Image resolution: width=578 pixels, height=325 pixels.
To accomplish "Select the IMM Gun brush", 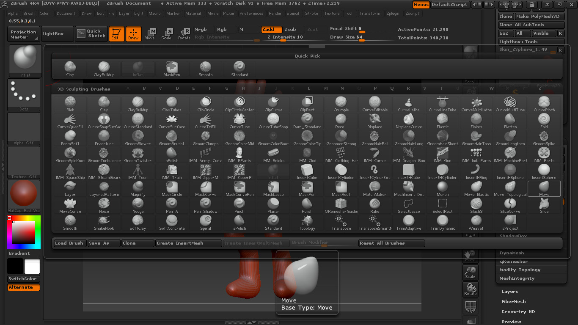I will (443, 155).
